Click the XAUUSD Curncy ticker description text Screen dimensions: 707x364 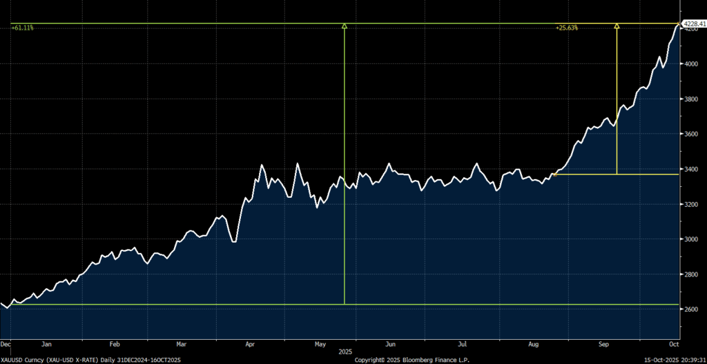(90, 360)
